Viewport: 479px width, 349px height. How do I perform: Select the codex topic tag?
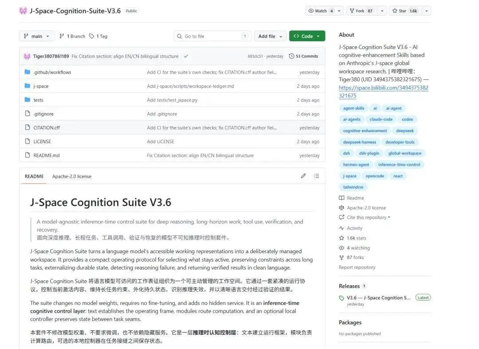407,119
